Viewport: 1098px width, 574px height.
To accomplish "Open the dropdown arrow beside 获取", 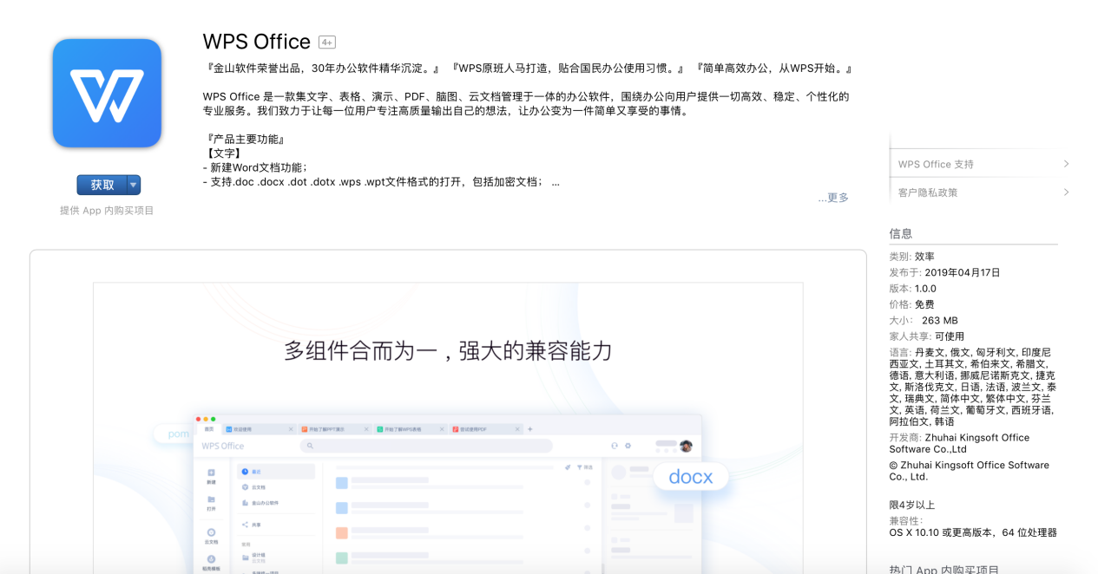I will point(134,185).
